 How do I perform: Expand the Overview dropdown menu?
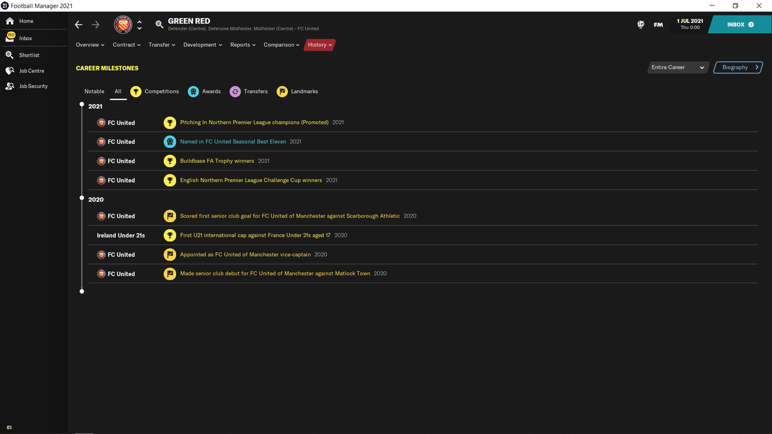click(90, 45)
